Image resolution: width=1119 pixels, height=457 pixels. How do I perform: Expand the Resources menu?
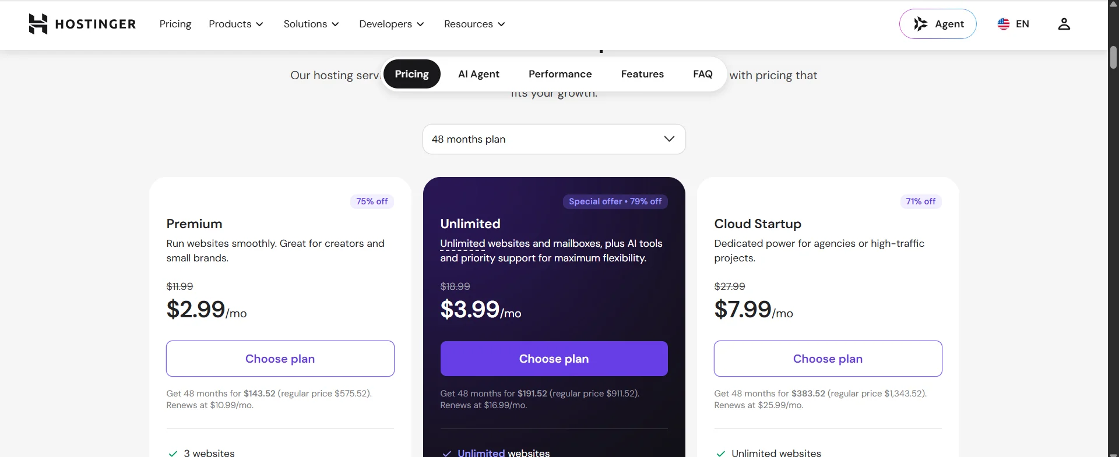(474, 24)
